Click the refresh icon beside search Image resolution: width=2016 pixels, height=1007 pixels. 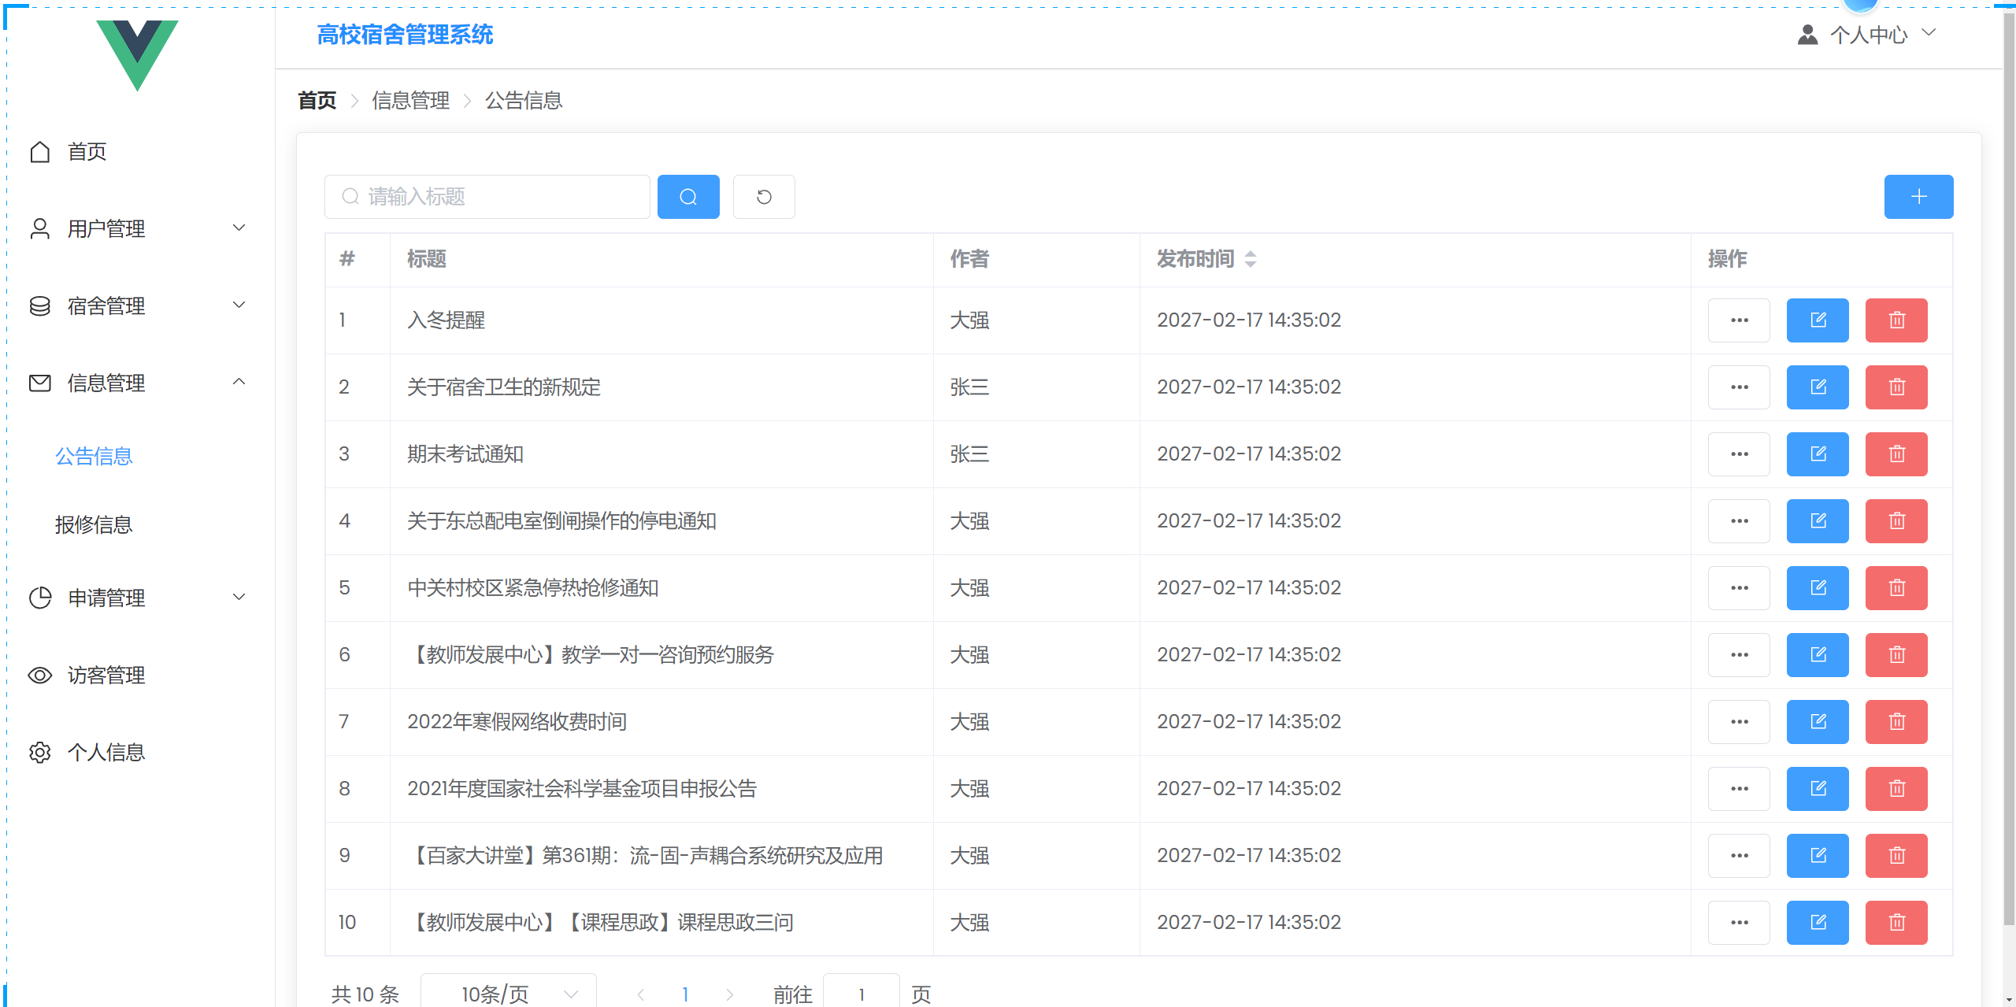tap(763, 197)
